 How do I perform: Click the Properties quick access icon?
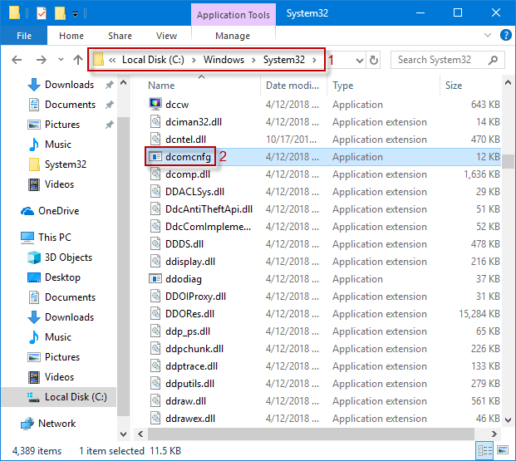click(42, 13)
